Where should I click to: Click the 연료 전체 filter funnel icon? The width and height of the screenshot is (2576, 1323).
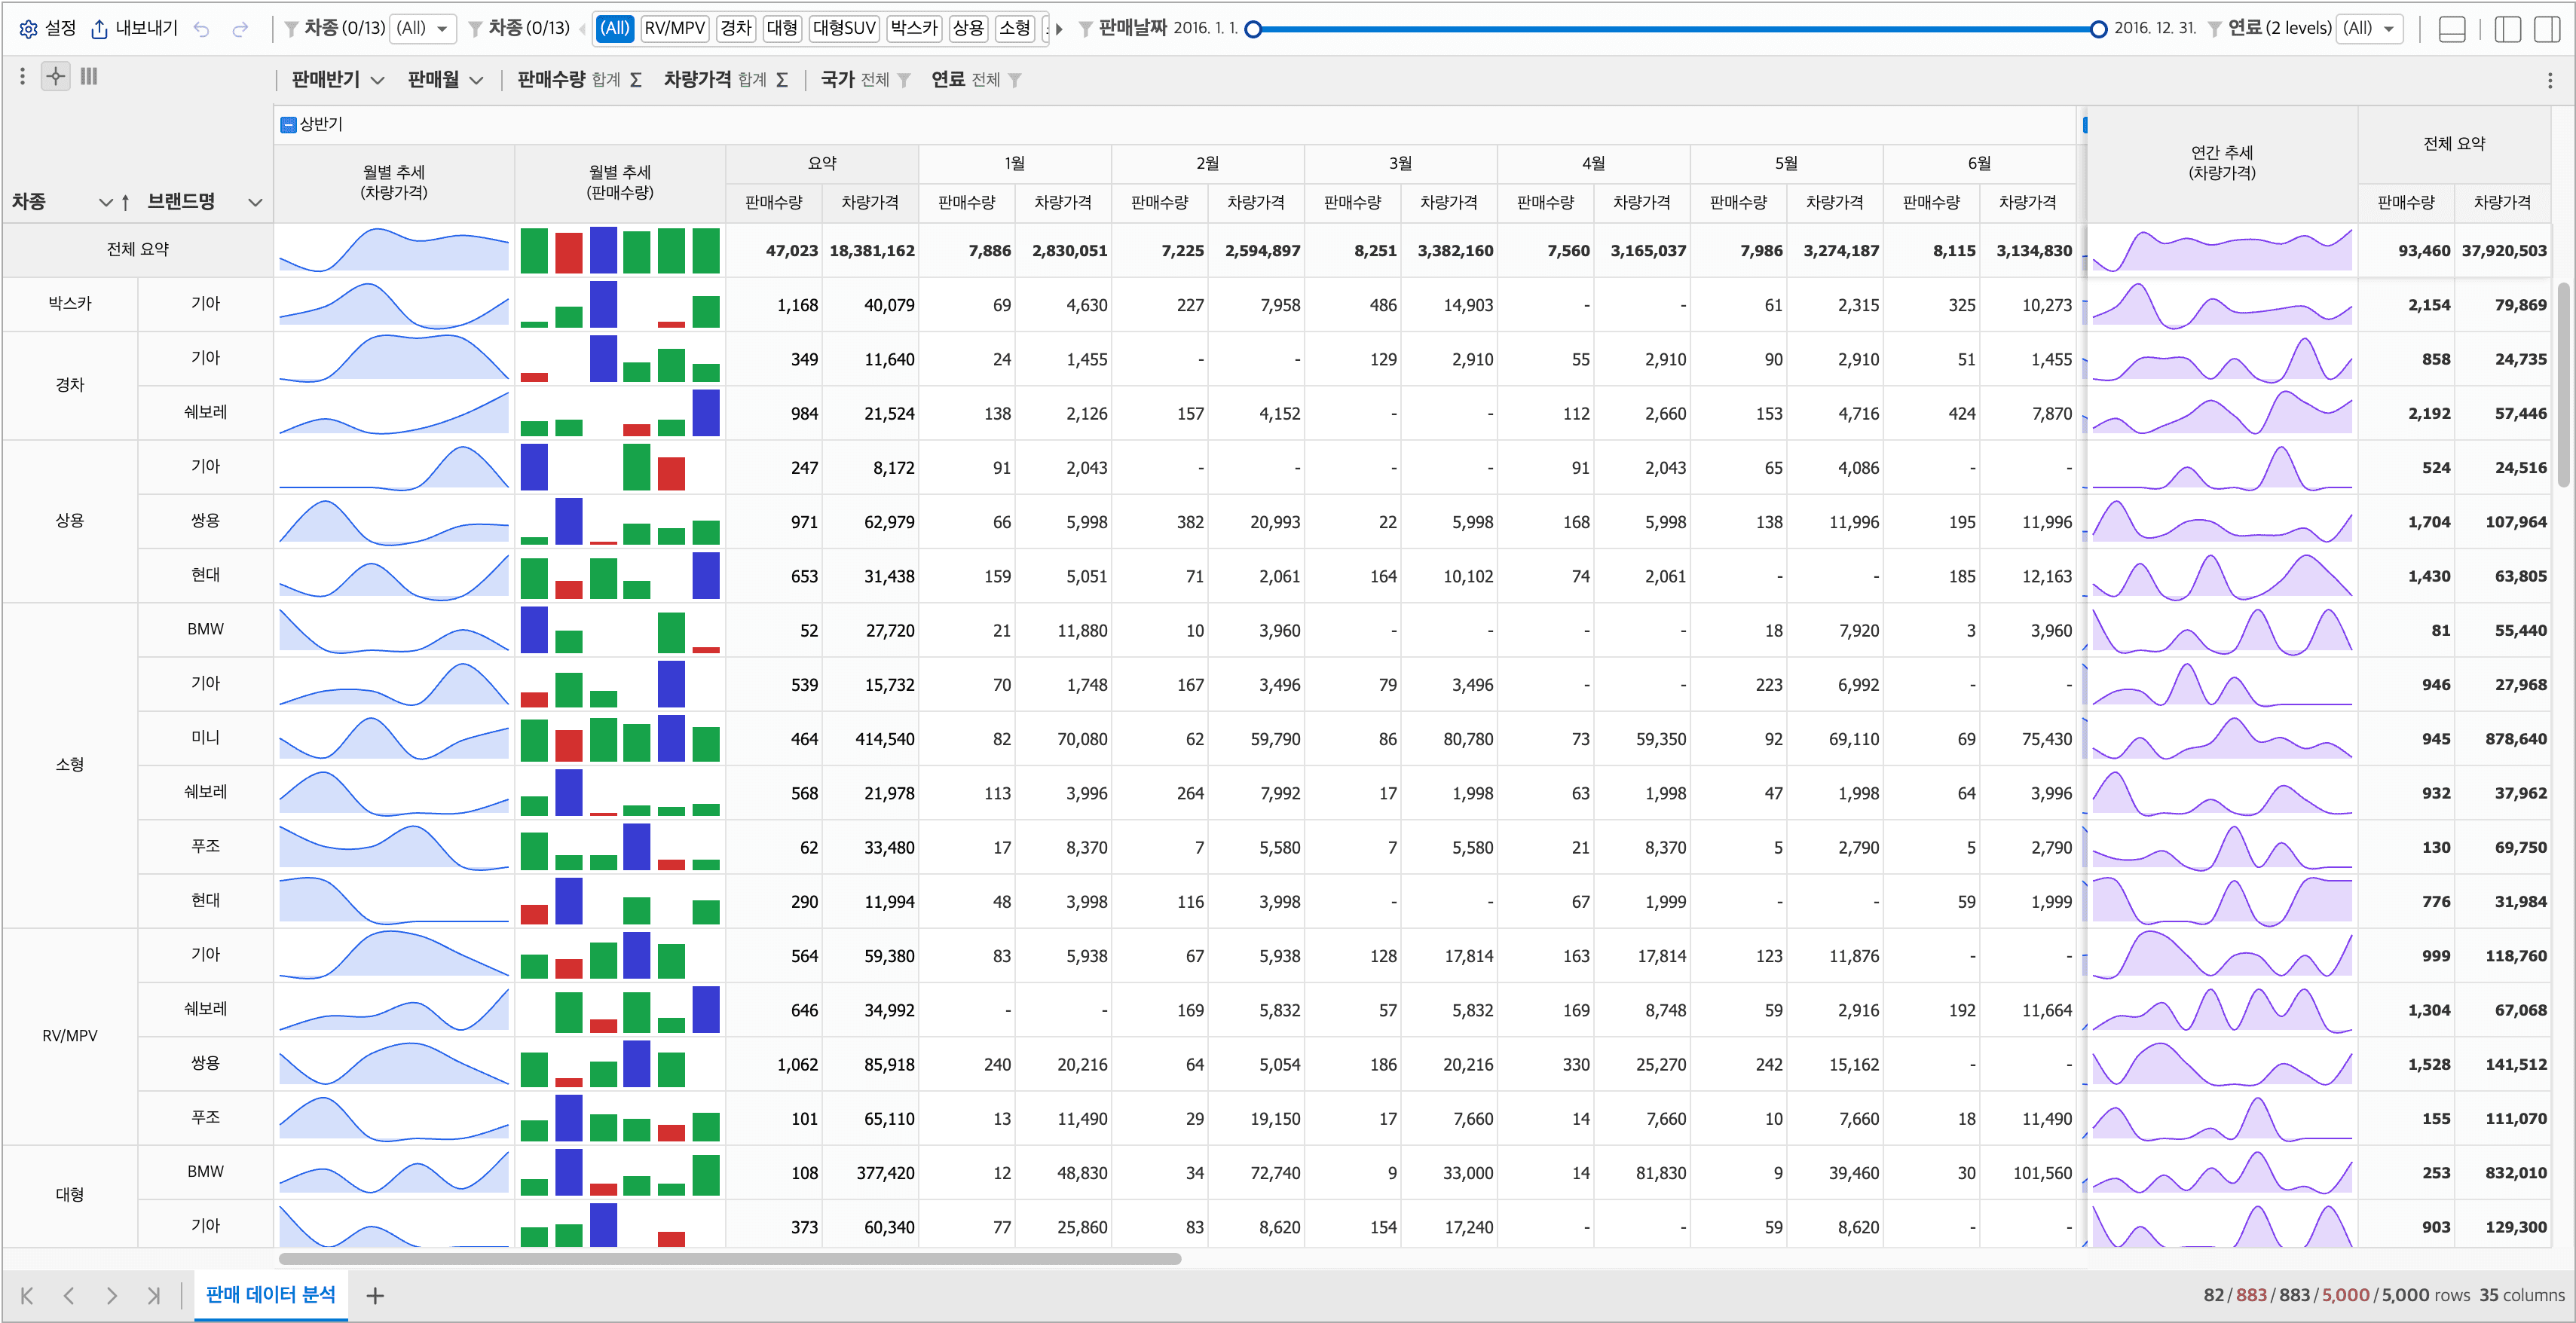1014,80
